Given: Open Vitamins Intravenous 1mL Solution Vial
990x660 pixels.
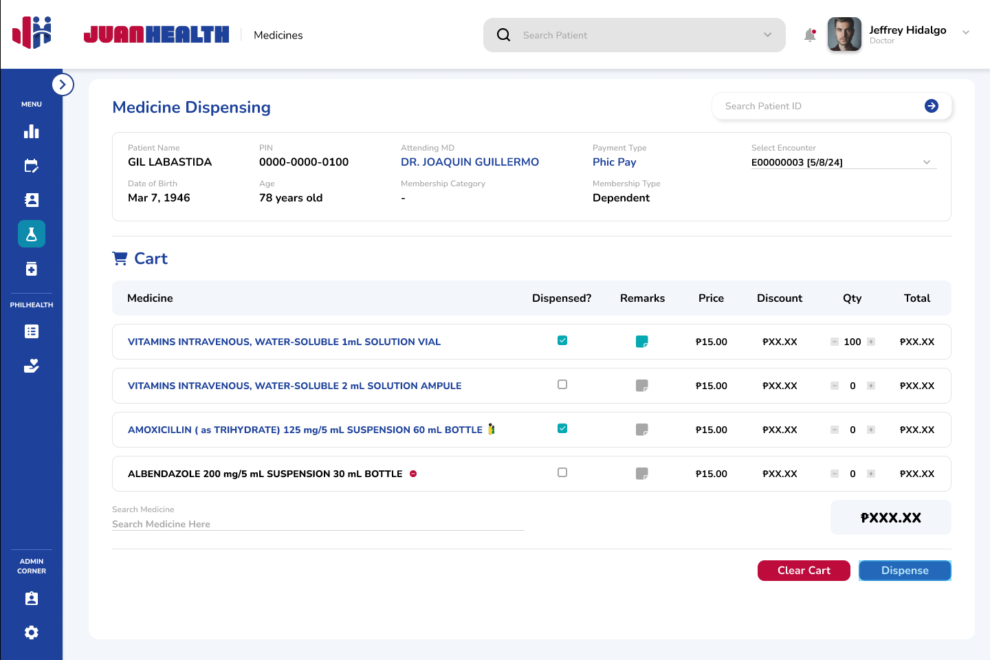Looking at the screenshot, I should click(284, 342).
